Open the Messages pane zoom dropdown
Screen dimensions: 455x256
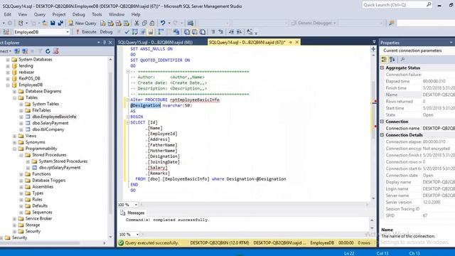pyautogui.click(x=137, y=234)
